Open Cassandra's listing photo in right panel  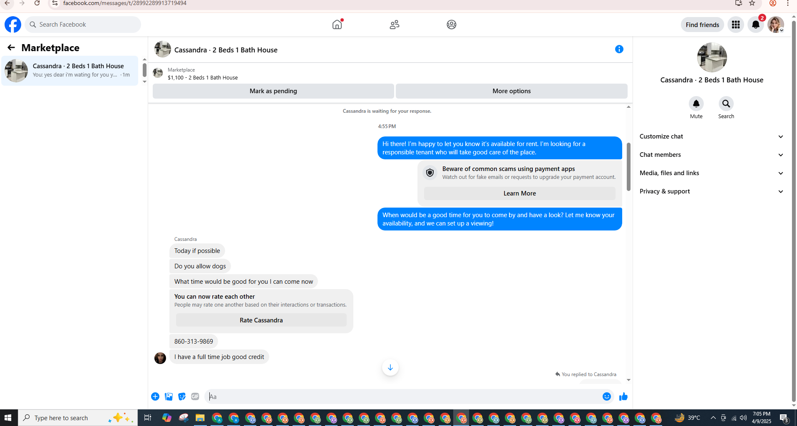[x=712, y=57]
